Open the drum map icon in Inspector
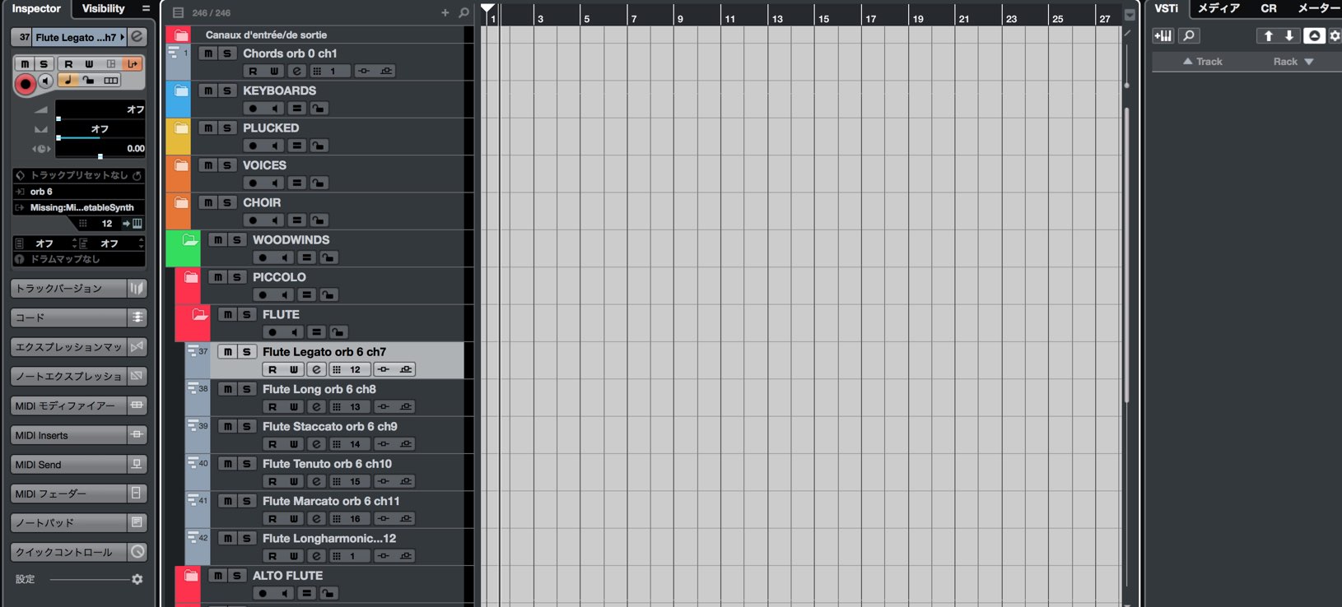Viewport: 1342px width, 607px height. coord(20,258)
